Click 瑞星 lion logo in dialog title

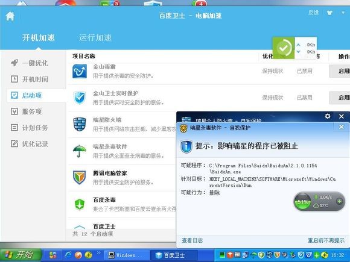[x=183, y=128]
